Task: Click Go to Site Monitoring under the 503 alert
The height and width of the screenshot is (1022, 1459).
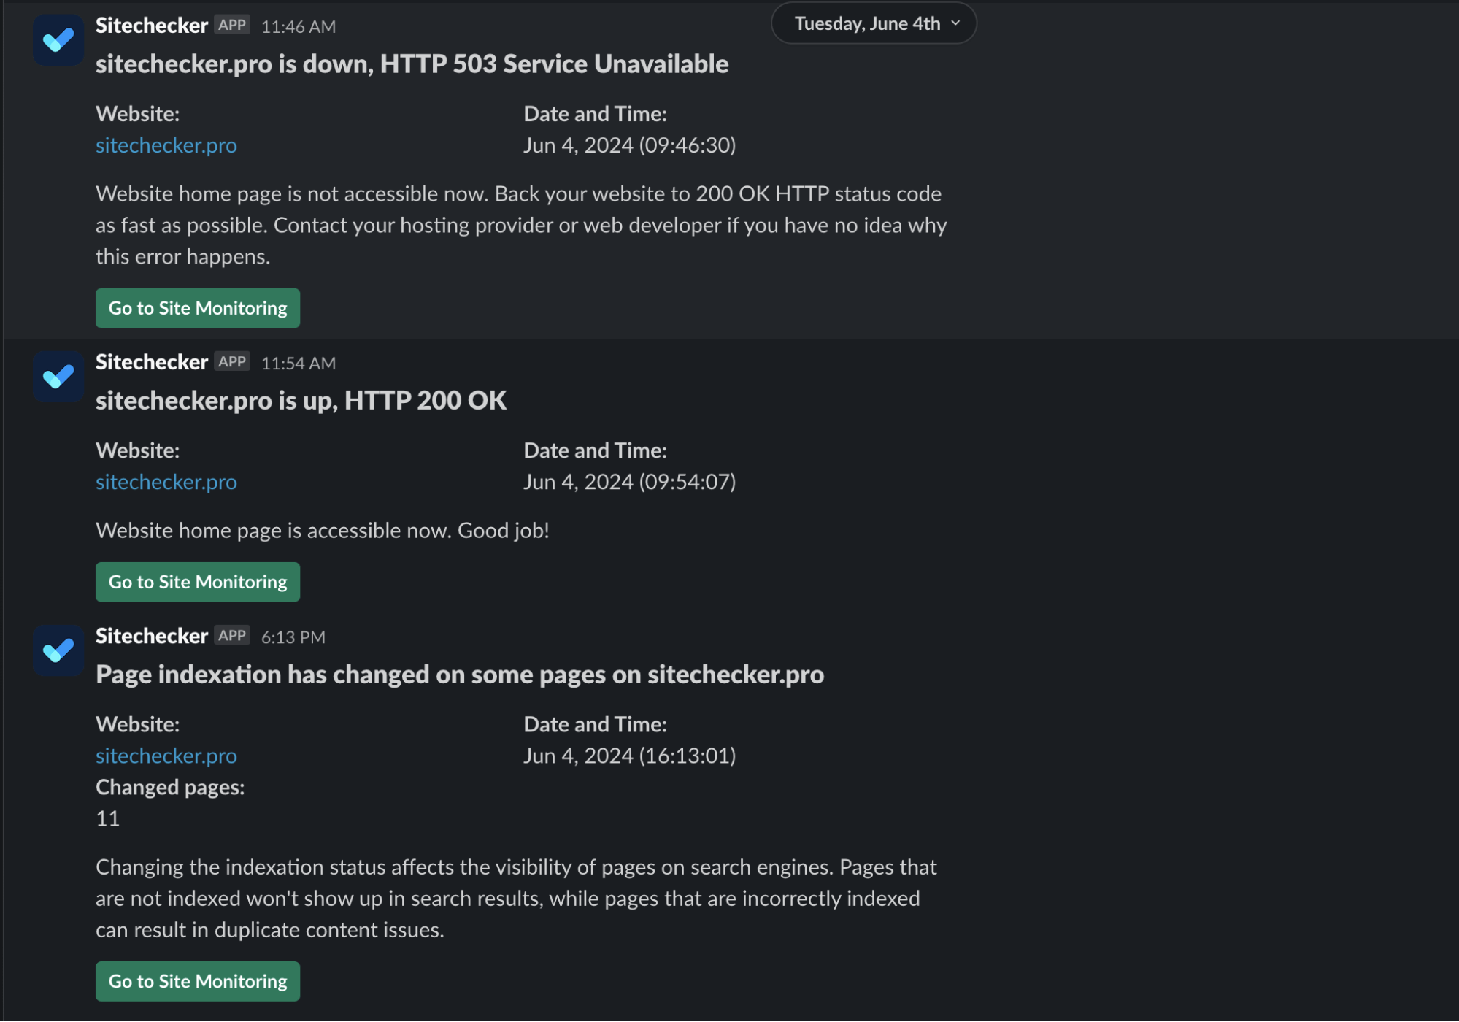Action: pos(198,308)
